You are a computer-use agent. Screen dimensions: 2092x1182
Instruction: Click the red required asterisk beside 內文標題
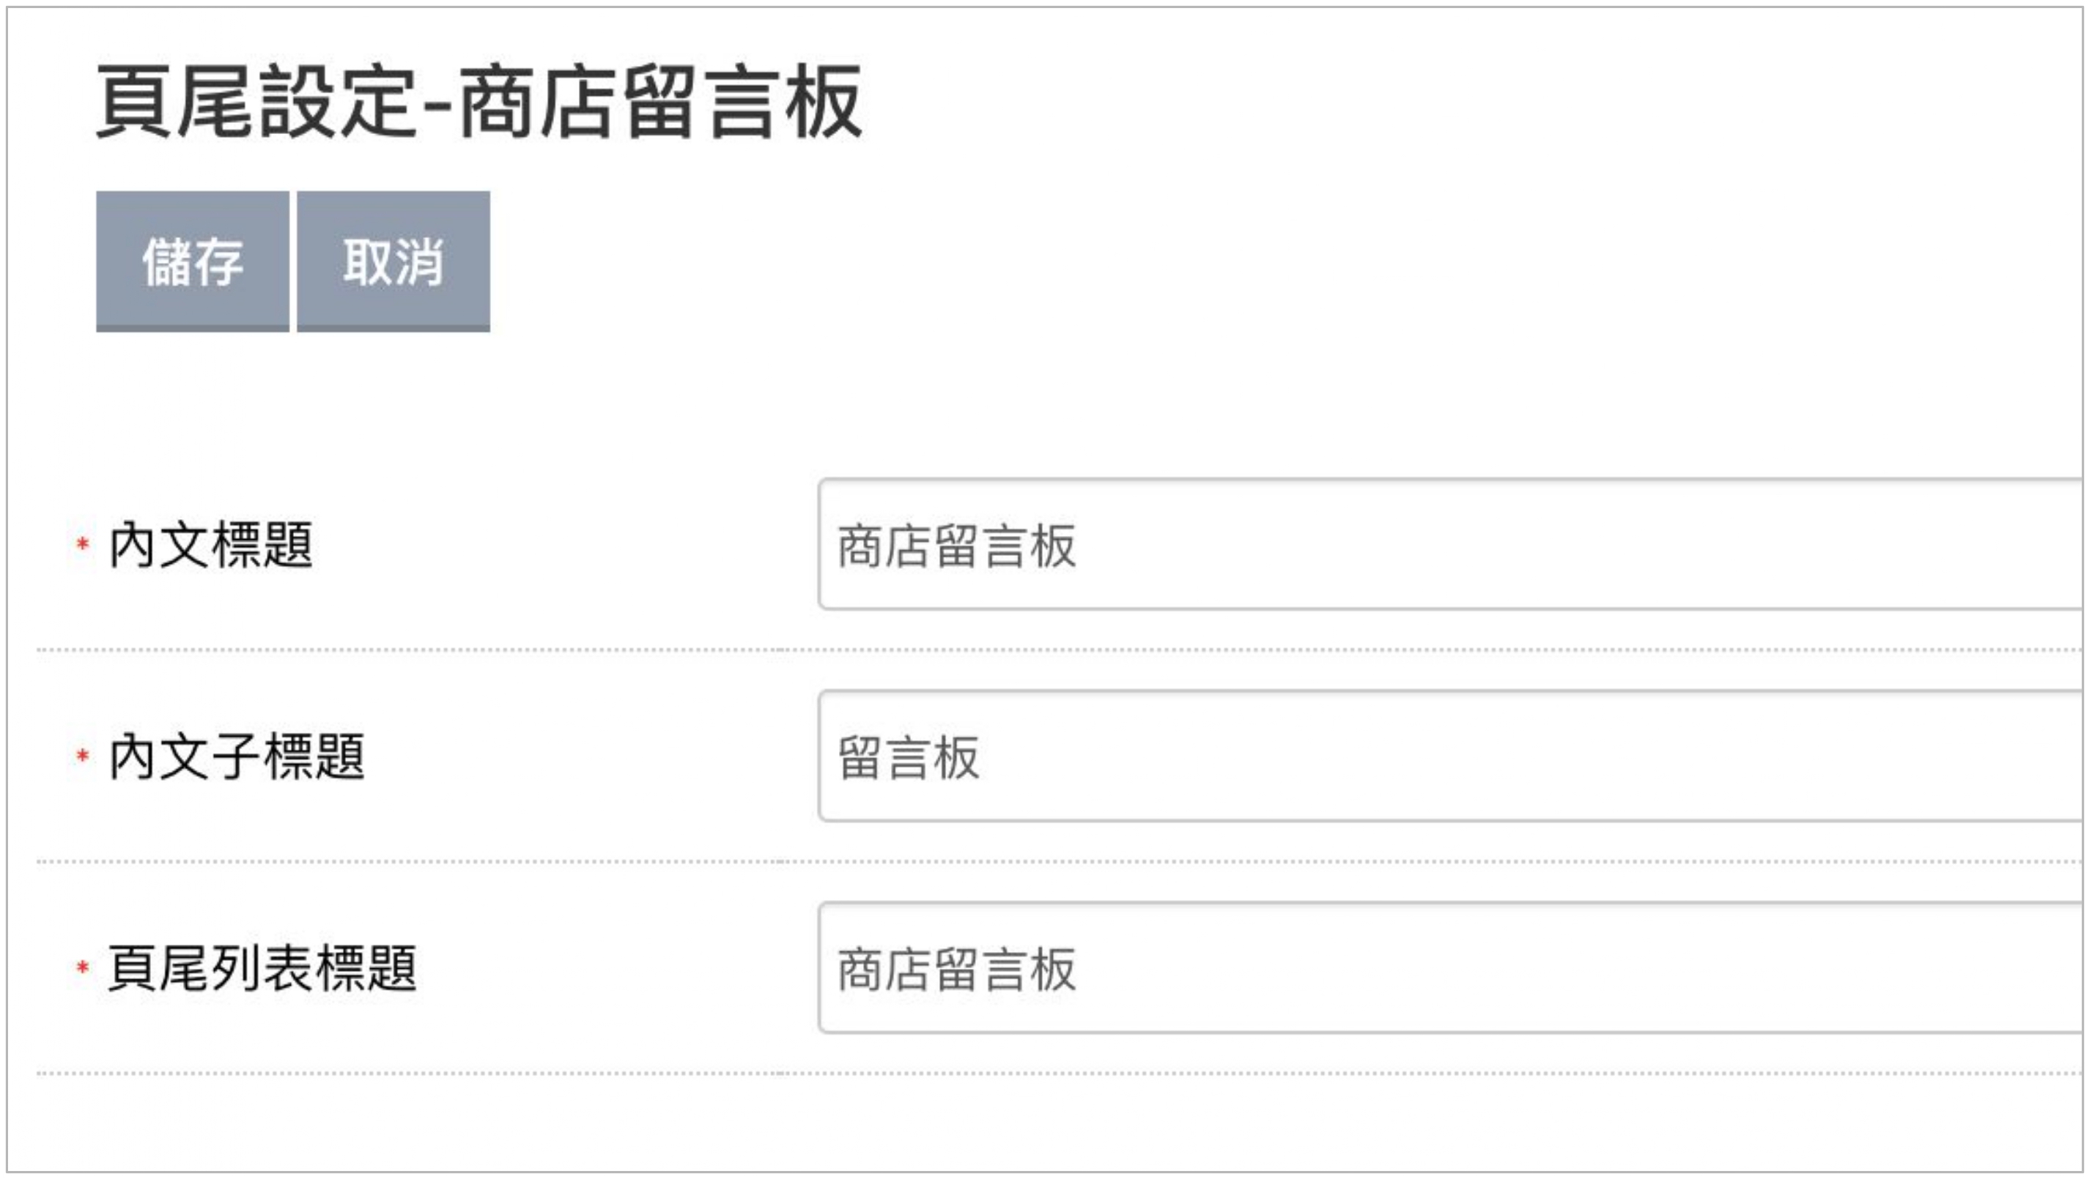[82, 543]
